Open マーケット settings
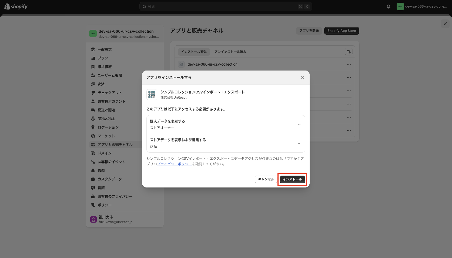 coord(125,136)
